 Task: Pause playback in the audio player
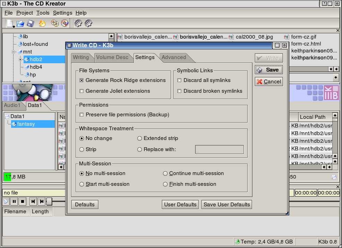pyautogui.click(x=14, y=201)
